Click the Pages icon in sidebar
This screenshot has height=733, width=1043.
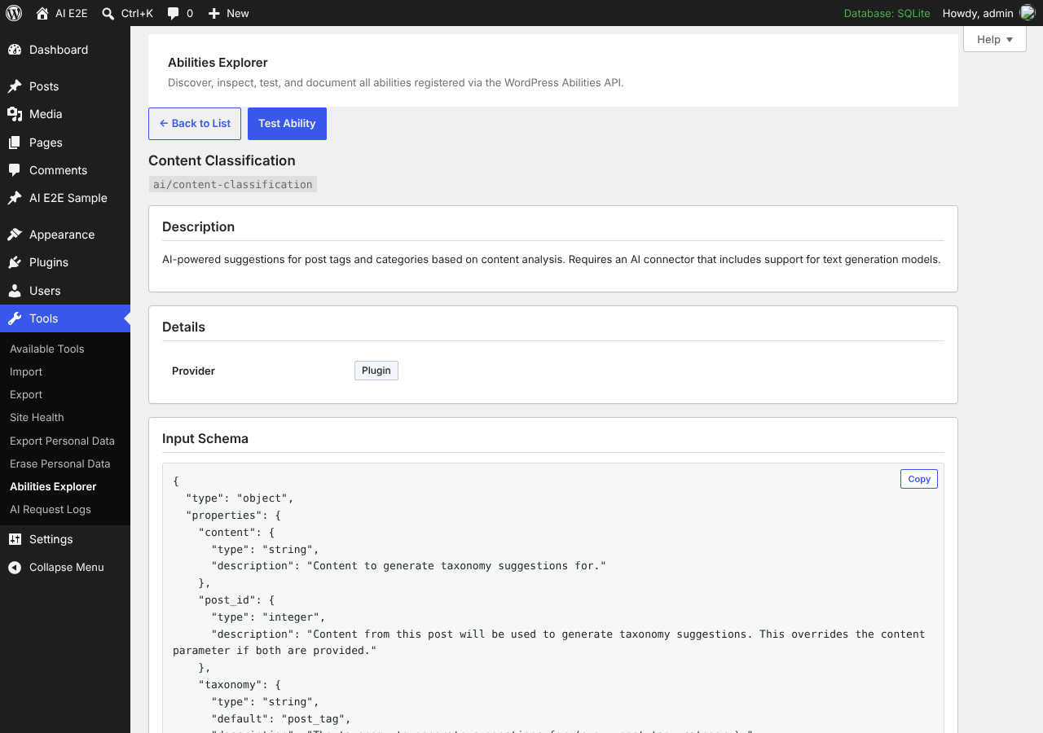pyautogui.click(x=15, y=143)
